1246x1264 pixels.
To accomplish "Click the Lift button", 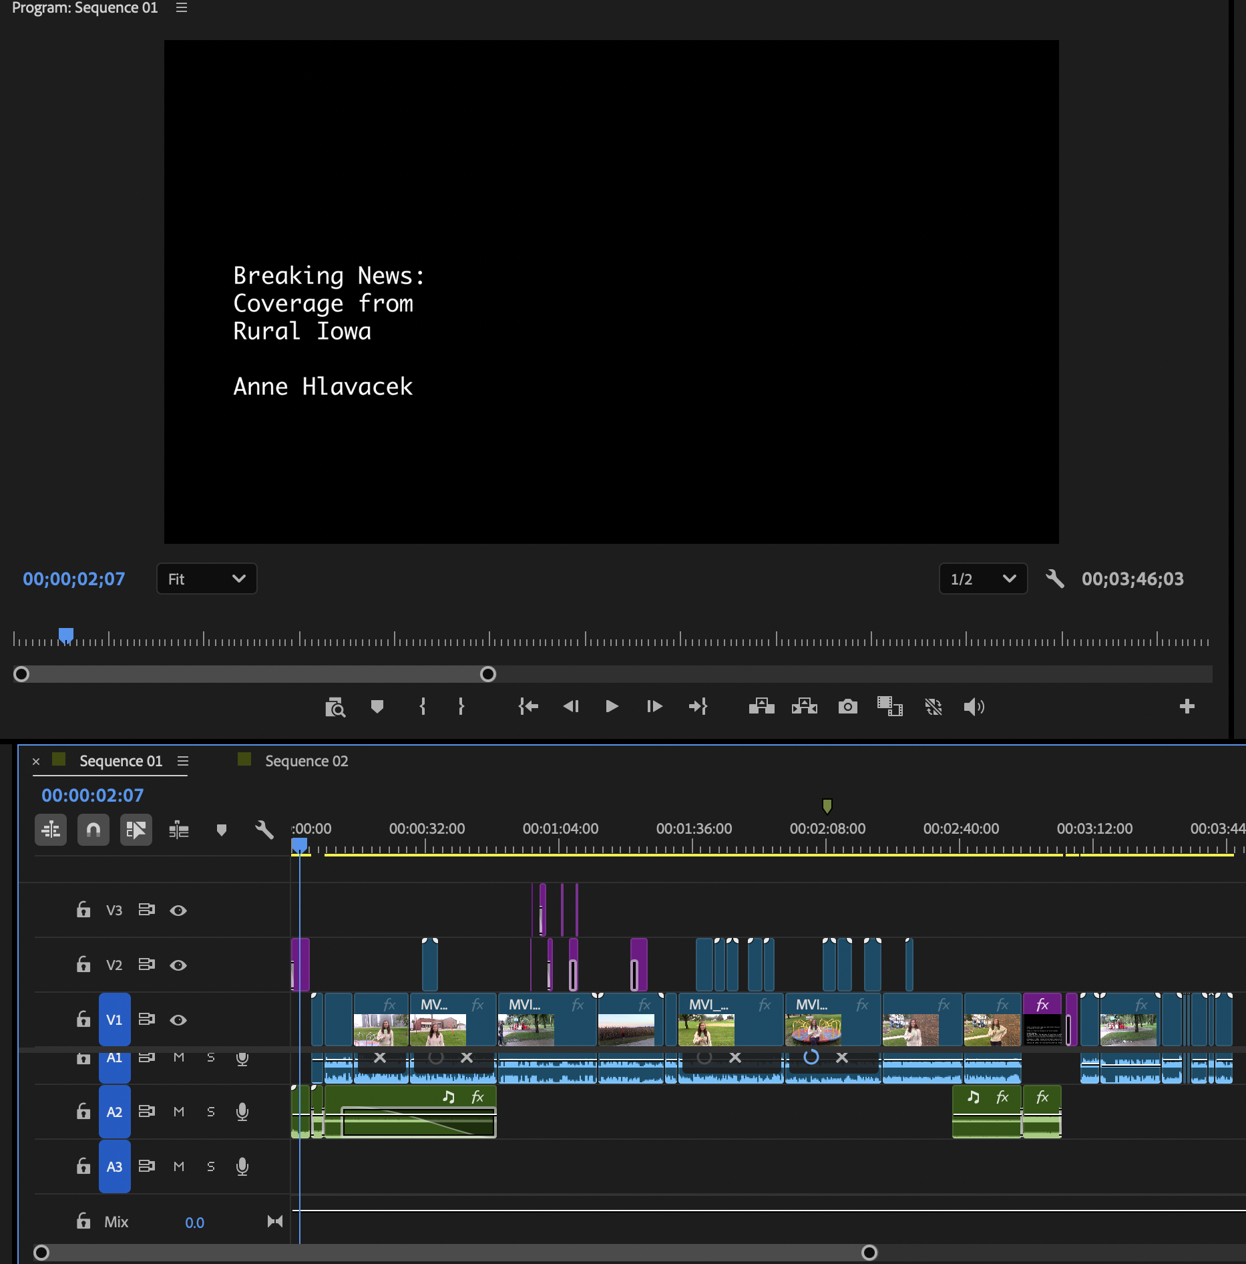I will (761, 706).
